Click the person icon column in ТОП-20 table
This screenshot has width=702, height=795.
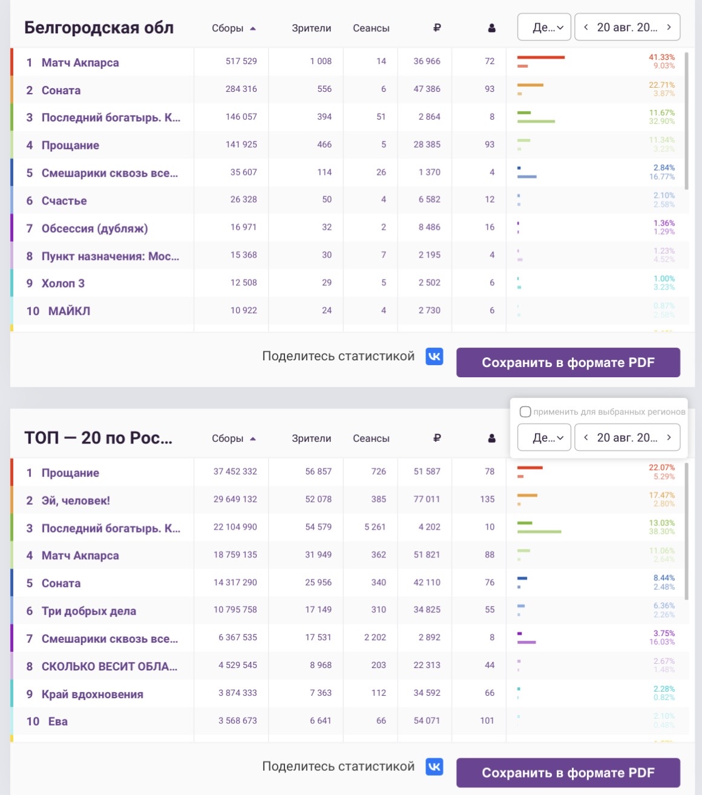491,438
